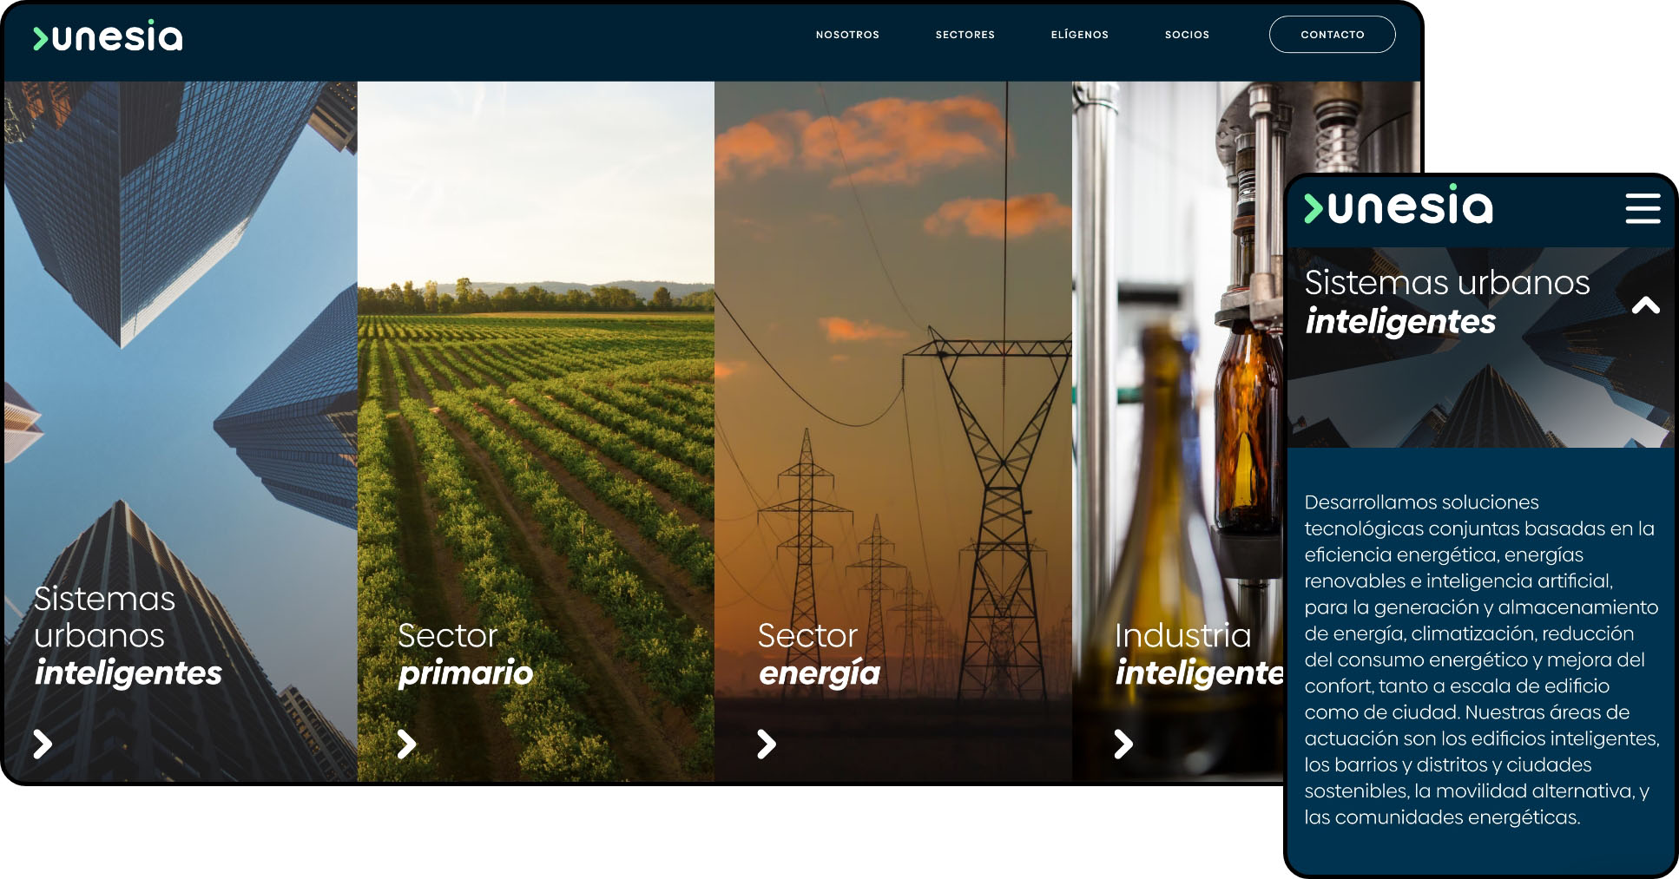Image resolution: width=1679 pixels, height=879 pixels.
Task: Expand Sector primario chevron arrow
Action: tap(406, 744)
